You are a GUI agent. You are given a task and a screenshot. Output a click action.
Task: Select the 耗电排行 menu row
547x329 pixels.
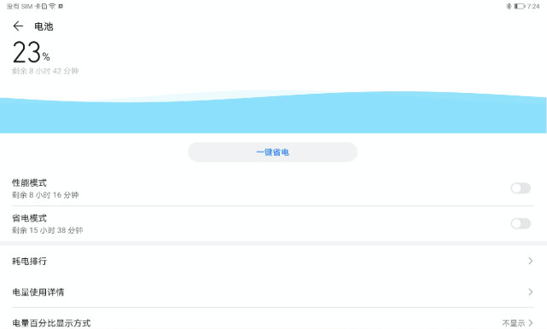point(273,261)
